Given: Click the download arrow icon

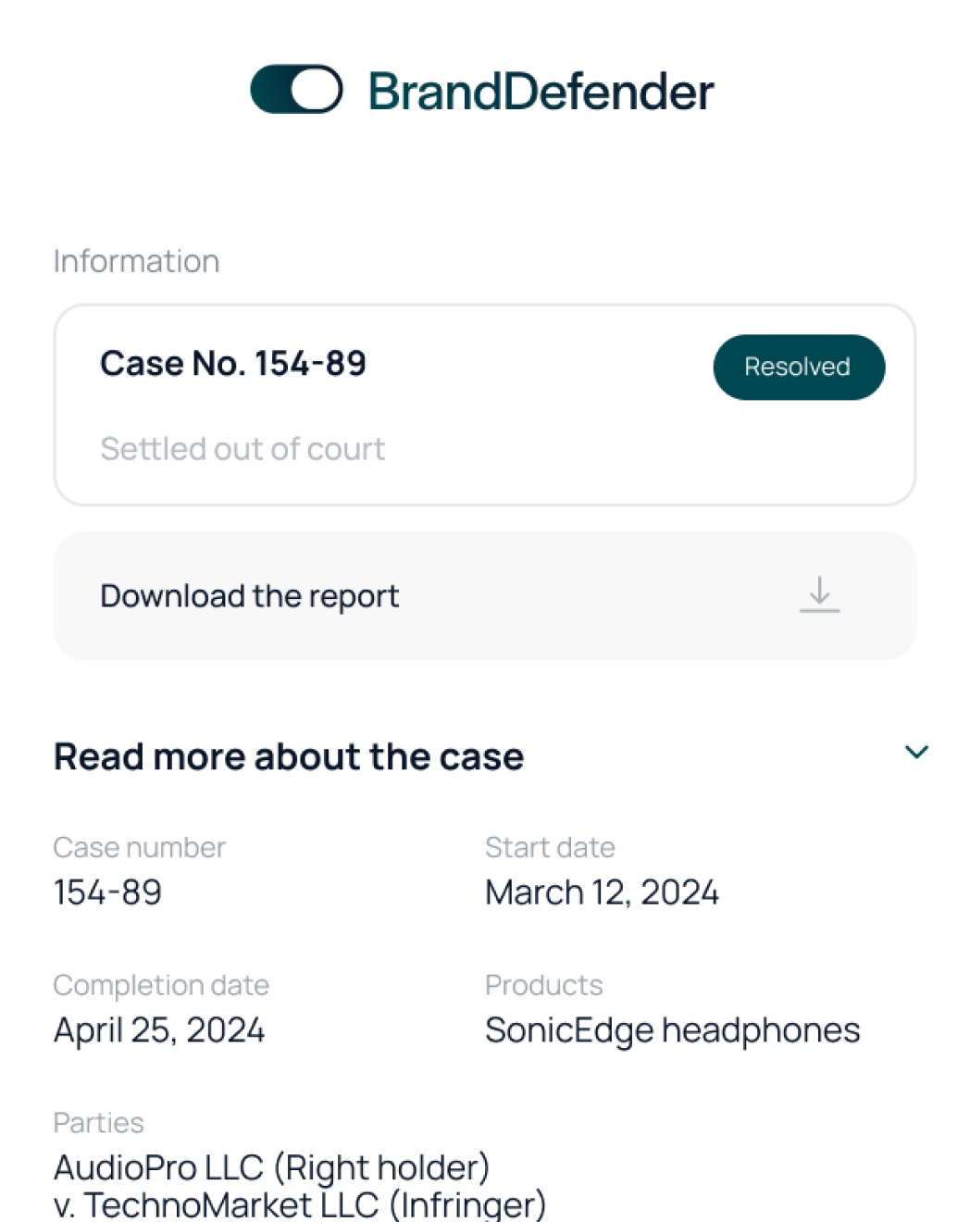Looking at the screenshot, I should 819,594.
